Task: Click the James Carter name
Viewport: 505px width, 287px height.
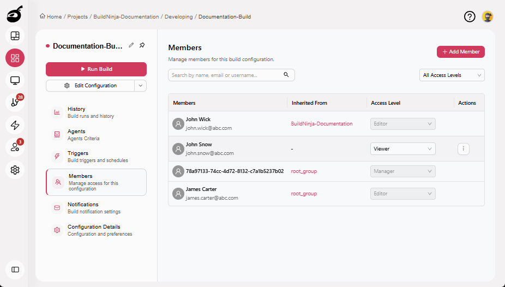Action: [x=201, y=189]
